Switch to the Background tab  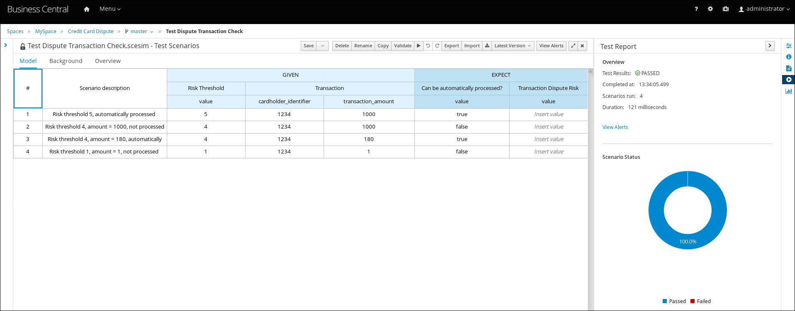(x=66, y=61)
